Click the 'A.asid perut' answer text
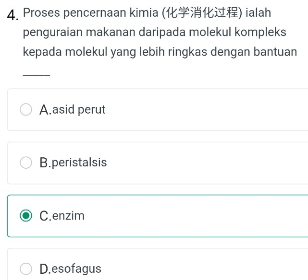 point(73,110)
